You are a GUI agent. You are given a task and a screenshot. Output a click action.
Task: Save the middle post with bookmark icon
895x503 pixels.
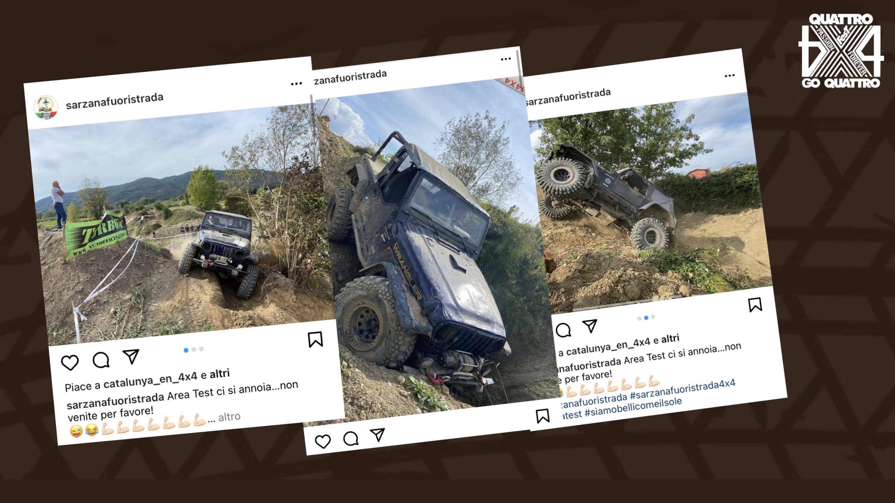pyautogui.click(x=543, y=416)
